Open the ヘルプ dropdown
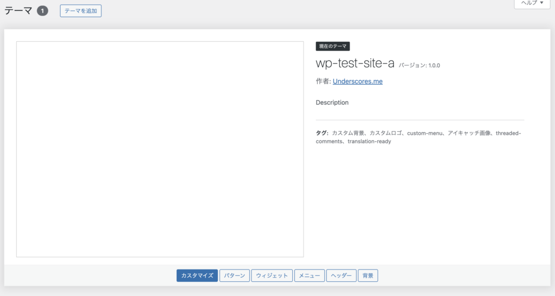Image resolution: width=555 pixels, height=296 pixels. [x=532, y=3]
